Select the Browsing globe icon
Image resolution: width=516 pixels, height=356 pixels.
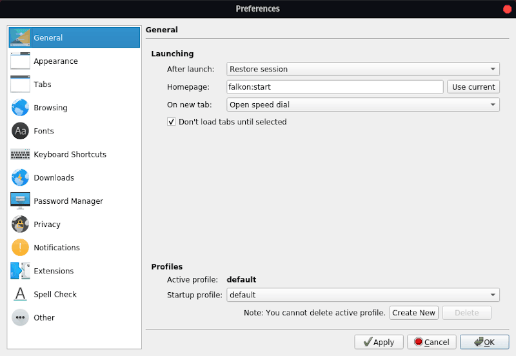[20, 108]
